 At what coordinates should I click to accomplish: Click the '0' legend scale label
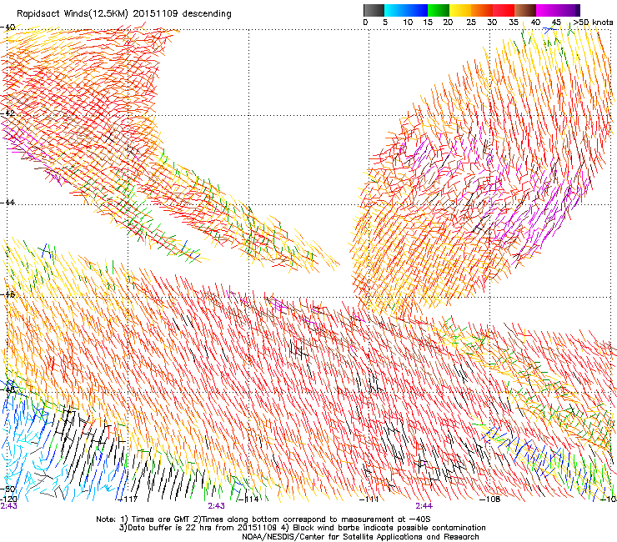point(365,23)
